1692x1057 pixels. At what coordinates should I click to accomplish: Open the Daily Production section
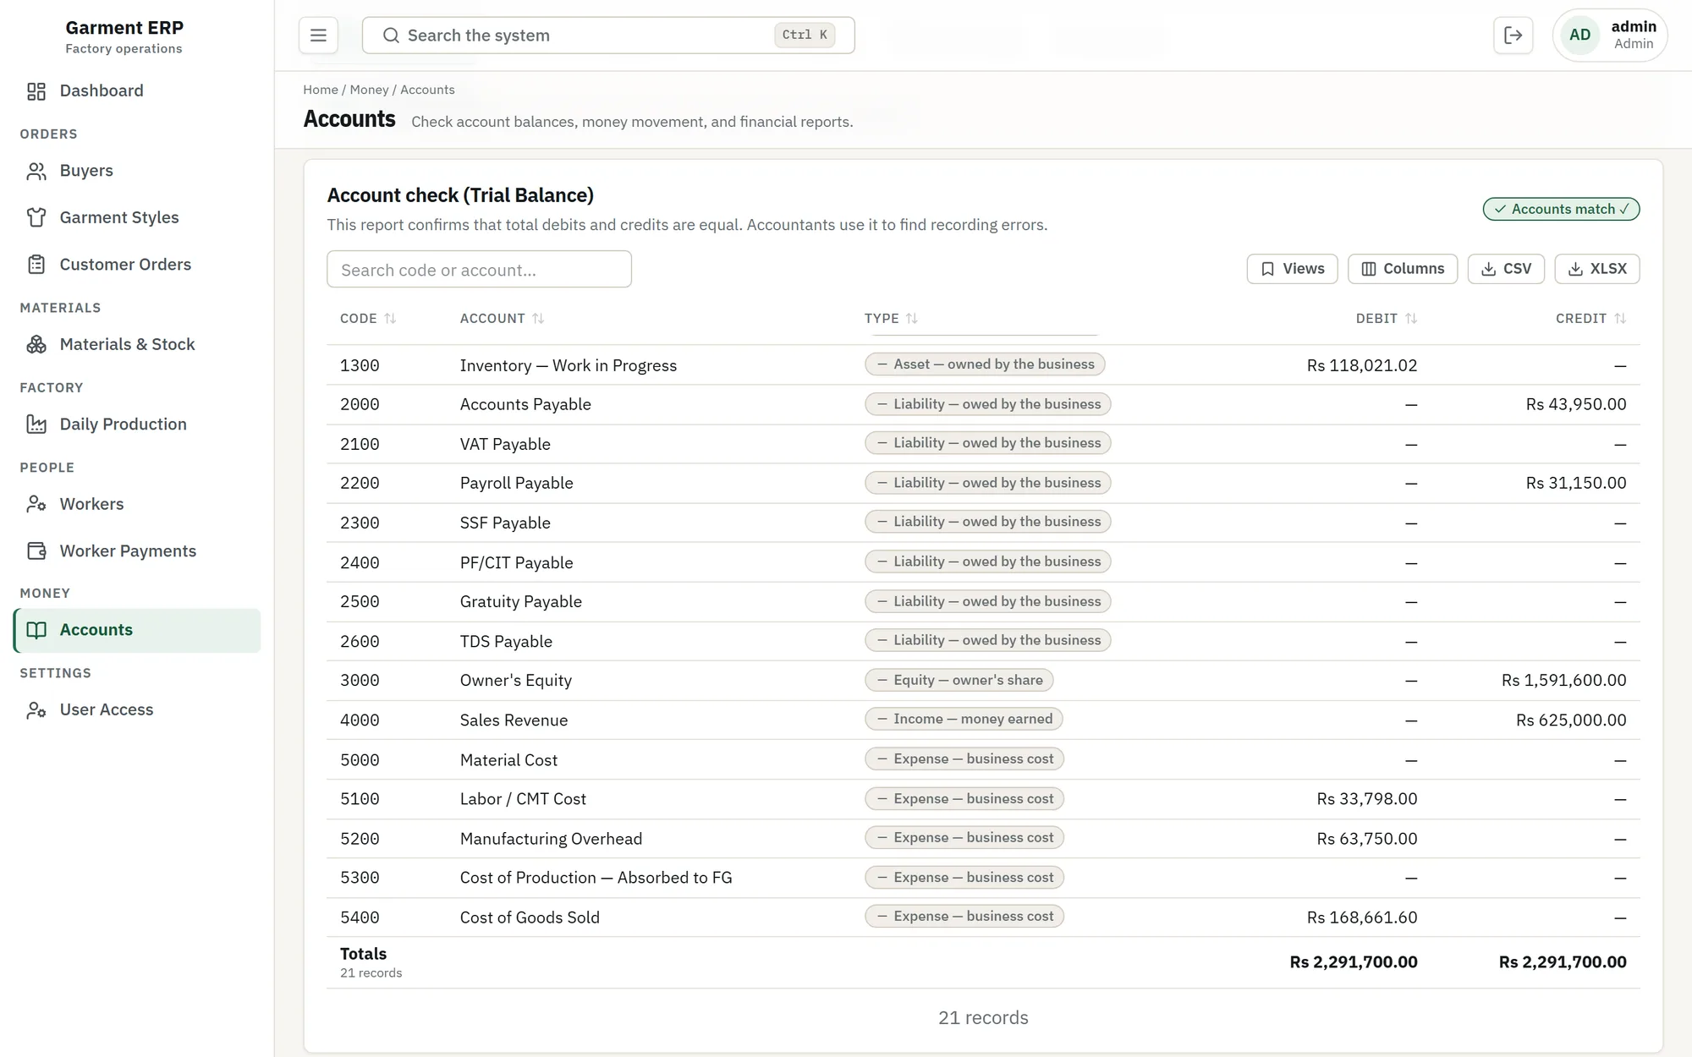[137, 424]
